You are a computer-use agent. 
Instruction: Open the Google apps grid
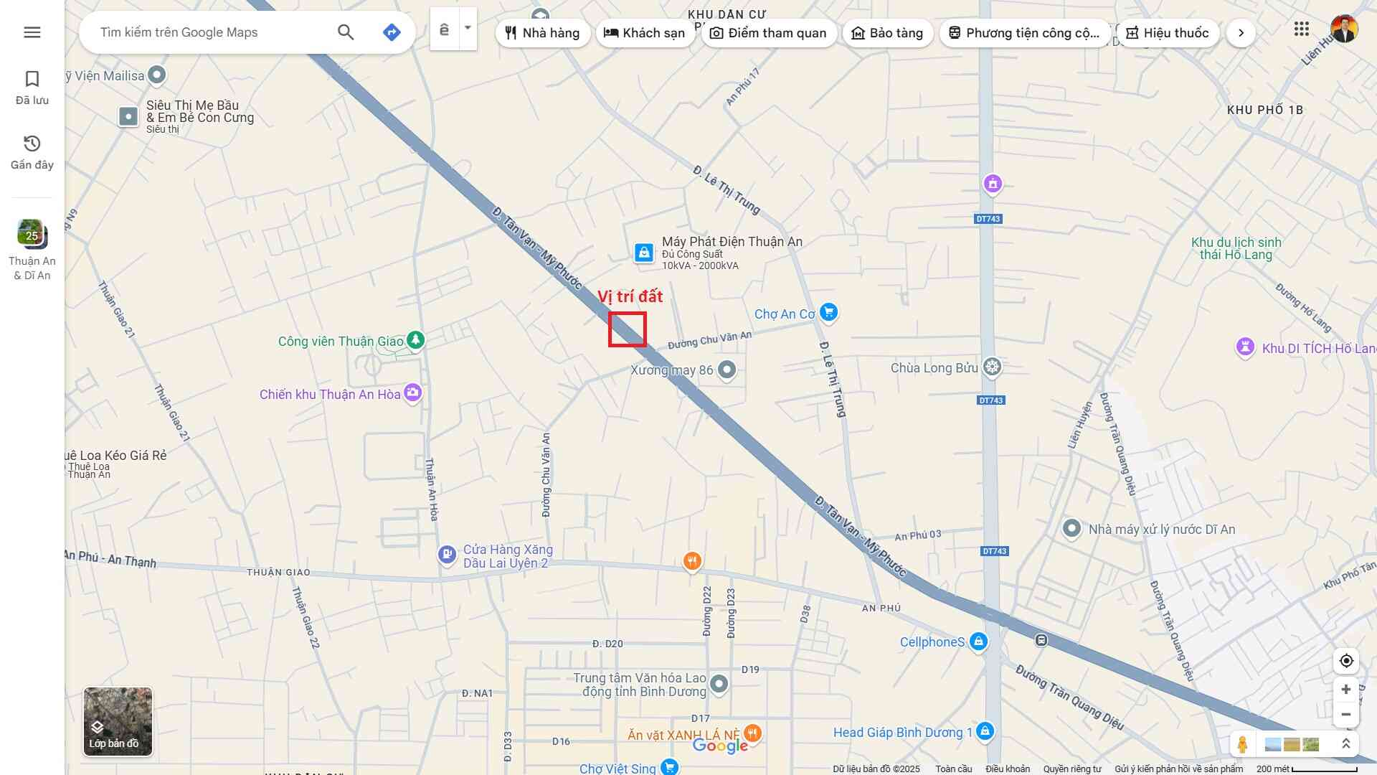pos(1302,29)
